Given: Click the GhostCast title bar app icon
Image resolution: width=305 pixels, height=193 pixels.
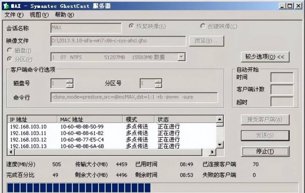Looking at the screenshot, I should pos(6,6).
